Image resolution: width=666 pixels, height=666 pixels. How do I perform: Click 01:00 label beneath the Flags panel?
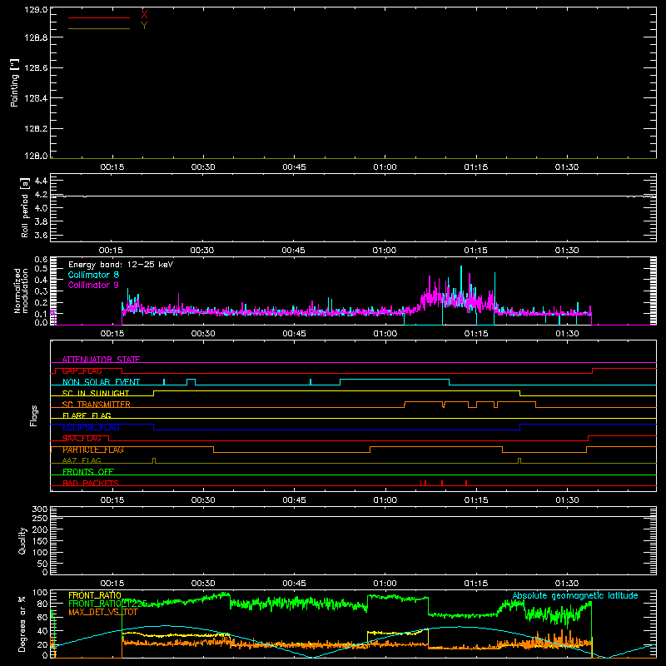coord(385,500)
